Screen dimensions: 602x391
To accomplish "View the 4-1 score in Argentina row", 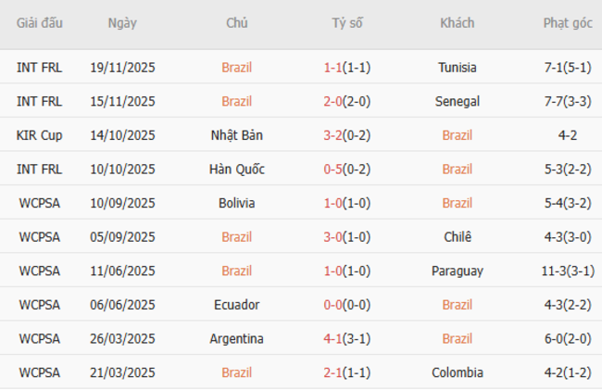I will 333,339.
